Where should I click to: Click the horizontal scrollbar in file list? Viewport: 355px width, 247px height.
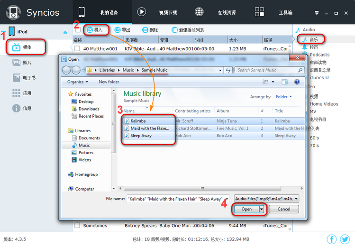[x=202, y=188]
